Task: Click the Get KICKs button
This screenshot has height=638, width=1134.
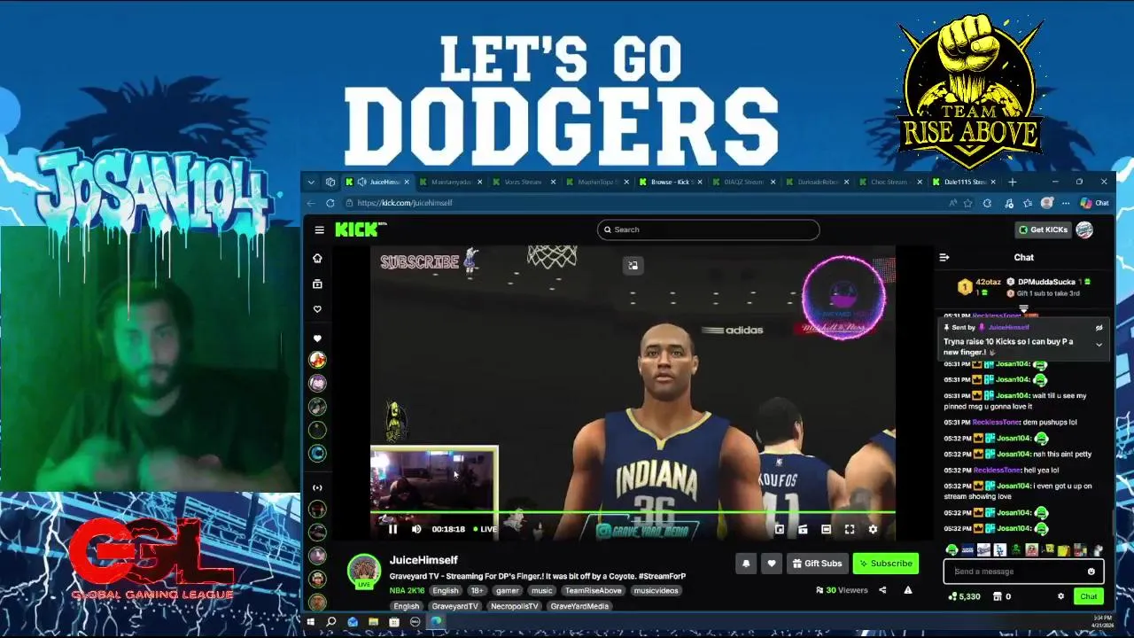Action: tap(1043, 230)
